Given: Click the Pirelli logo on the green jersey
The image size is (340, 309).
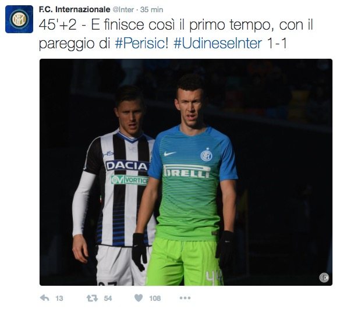Looking at the screenshot, I should click(x=187, y=171).
